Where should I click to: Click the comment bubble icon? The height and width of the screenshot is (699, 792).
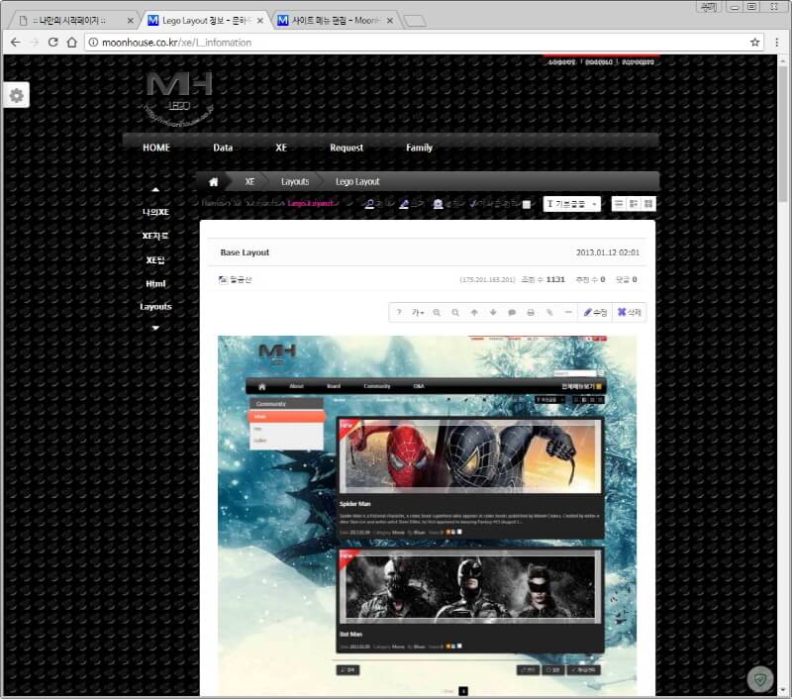pyautogui.click(x=512, y=313)
